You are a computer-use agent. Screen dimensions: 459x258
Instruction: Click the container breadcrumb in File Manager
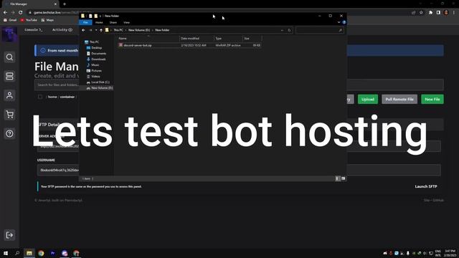point(67,97)
